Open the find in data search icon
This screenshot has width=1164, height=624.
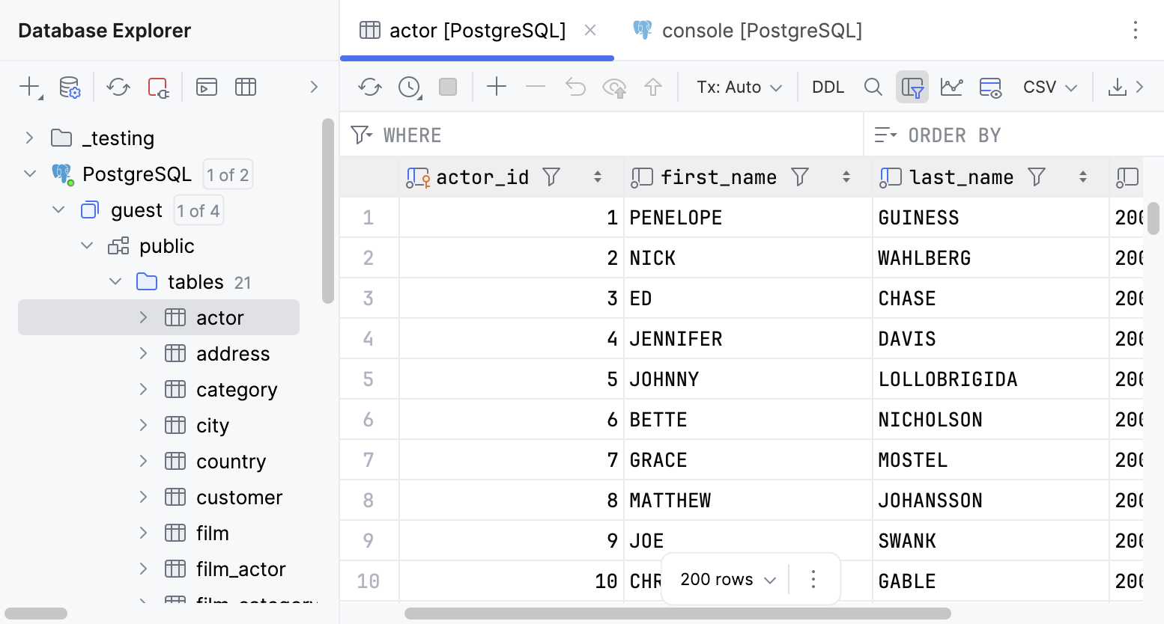pyautogui.click(x=873, y=87)
